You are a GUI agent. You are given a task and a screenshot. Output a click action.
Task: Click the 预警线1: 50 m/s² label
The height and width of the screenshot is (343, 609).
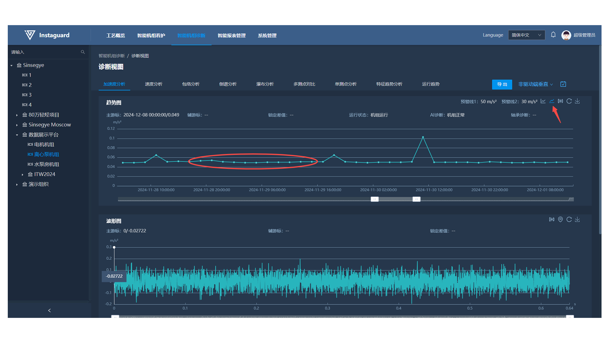[479, 102]
